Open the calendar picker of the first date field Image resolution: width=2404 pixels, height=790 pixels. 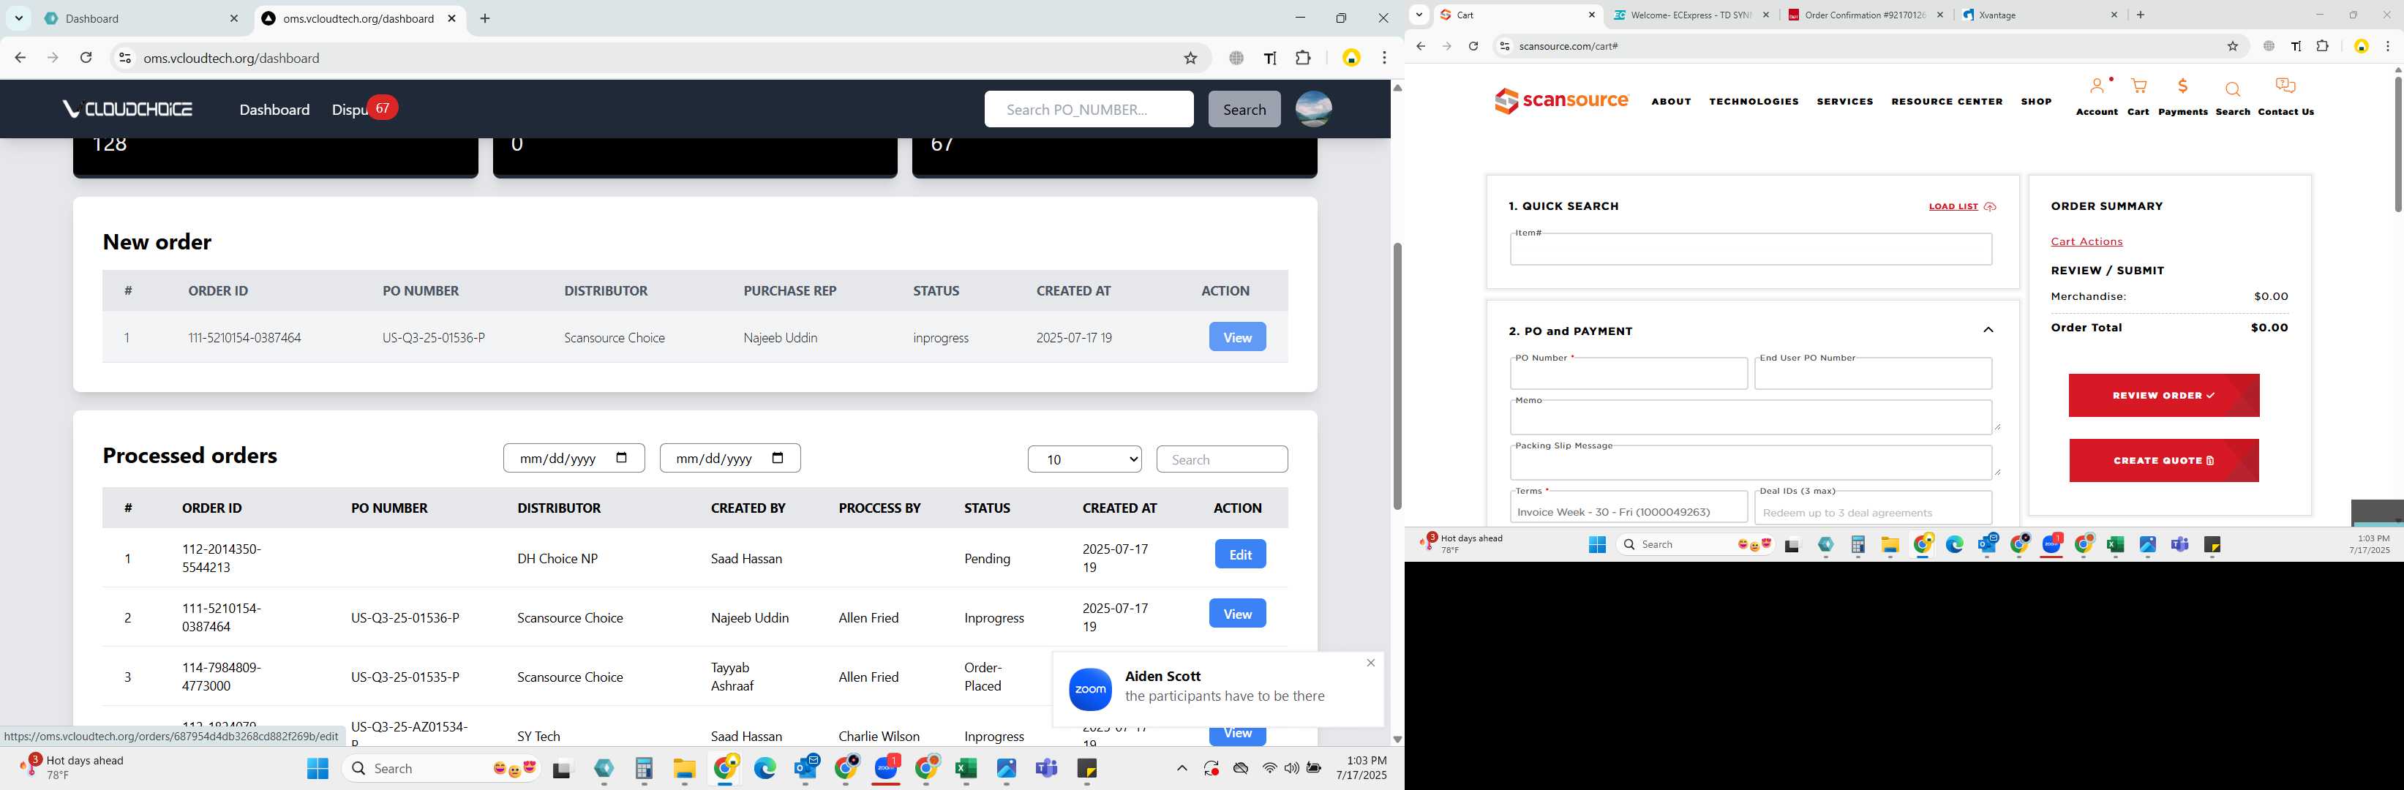coord(623,458)
